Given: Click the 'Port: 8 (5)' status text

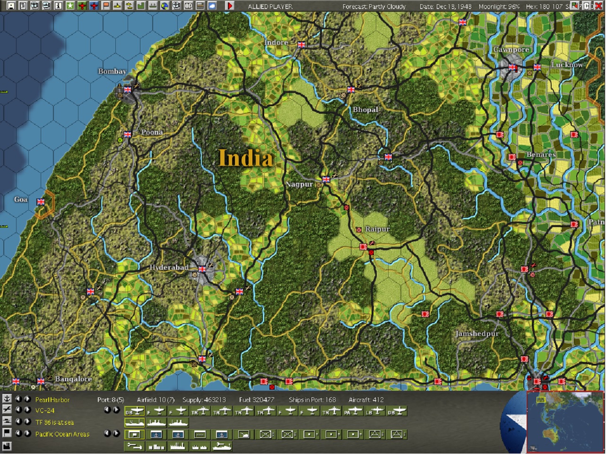Looking at the screenshot, I should click(111, 400).
